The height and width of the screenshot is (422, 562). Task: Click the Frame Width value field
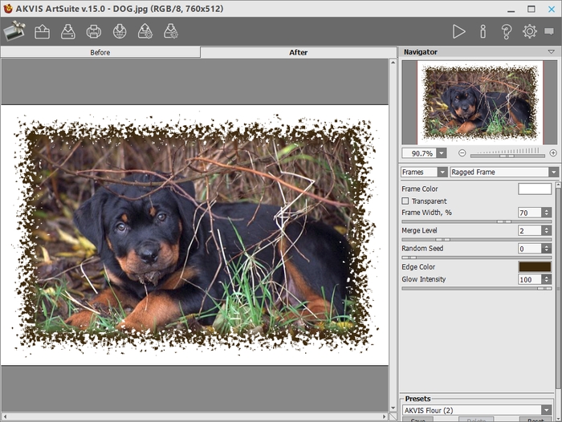529,213
